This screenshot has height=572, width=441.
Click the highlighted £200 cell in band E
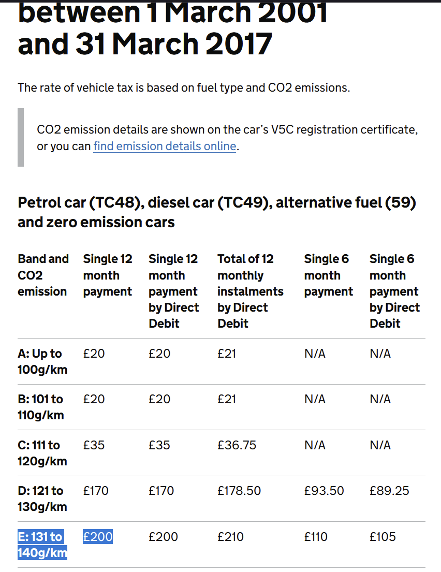(98, 537)
